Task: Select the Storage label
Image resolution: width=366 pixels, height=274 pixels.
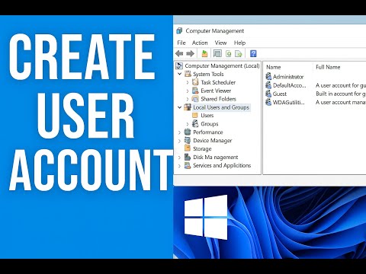Action: [202, 148]
